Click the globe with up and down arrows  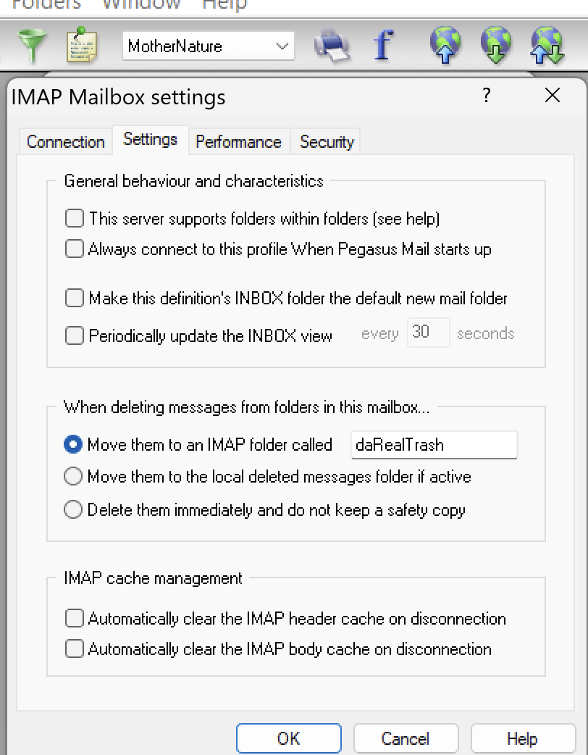pyautogui.click(x=547, y=46)
